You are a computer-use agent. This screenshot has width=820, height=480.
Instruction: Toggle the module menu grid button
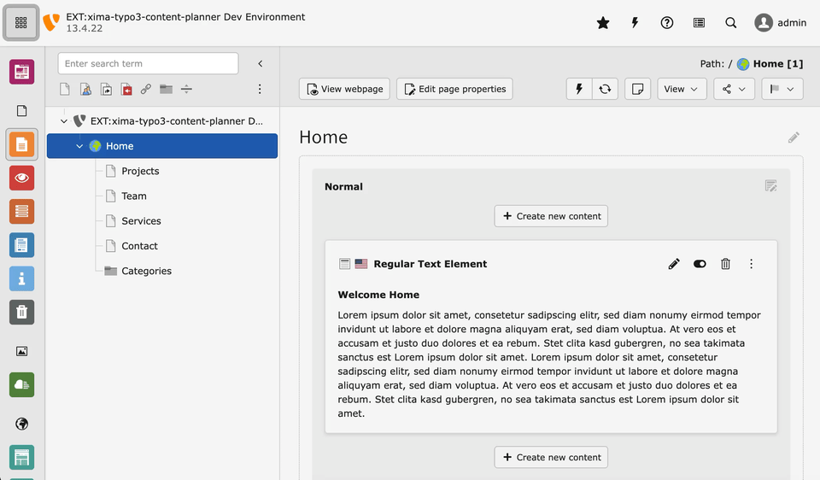point(20,22)
